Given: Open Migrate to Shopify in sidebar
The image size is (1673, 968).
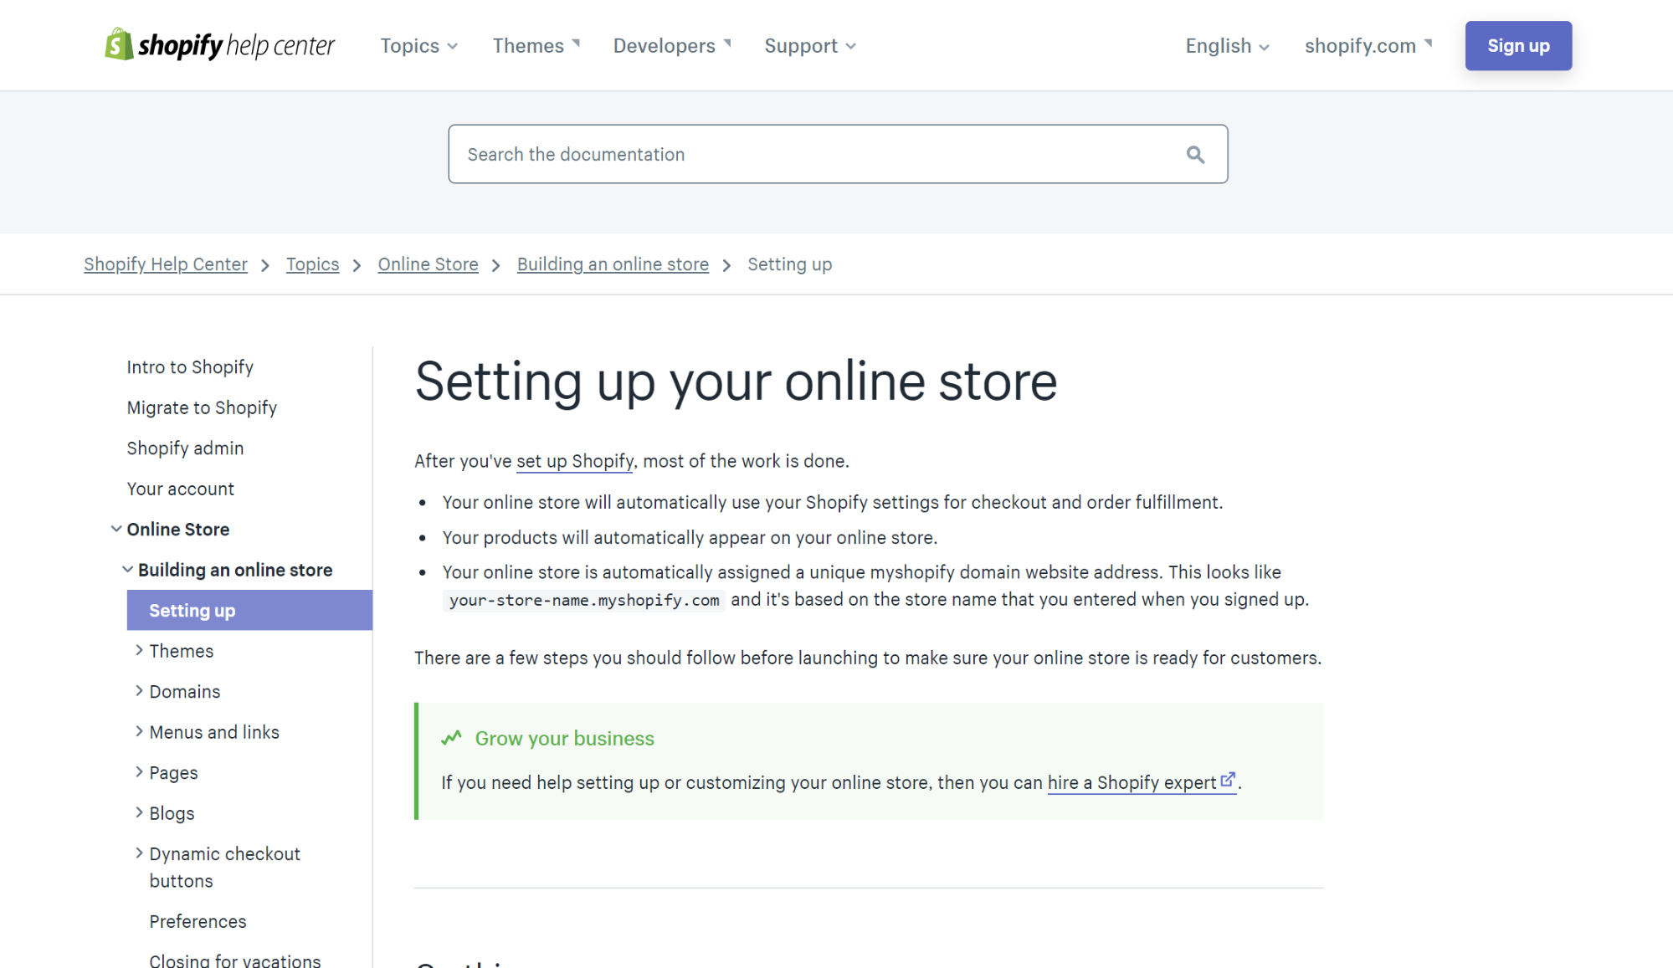Looking at the screenshot, I should [202, 407].
